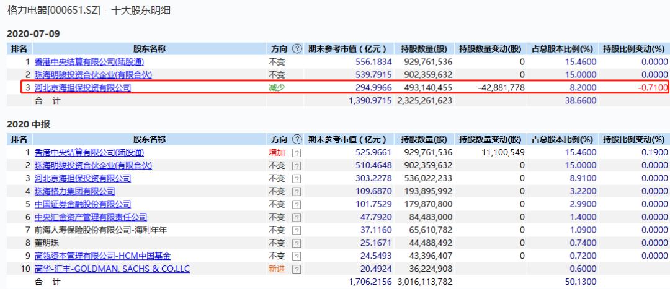Click the 84,483,000 shareholding cell
This screenshot has height=289, width=670.
pos(431,217)
